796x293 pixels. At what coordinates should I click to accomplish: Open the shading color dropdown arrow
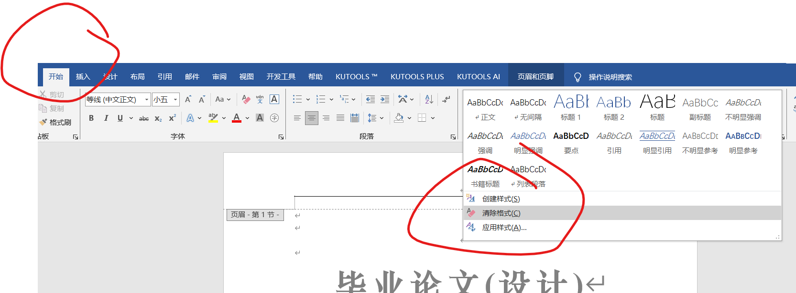coord(409,118)
